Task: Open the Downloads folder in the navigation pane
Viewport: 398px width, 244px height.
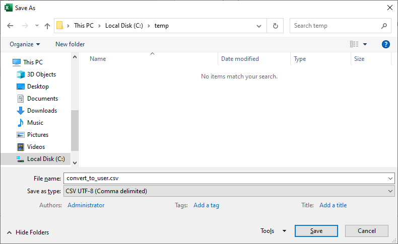Action: [42, 111]
